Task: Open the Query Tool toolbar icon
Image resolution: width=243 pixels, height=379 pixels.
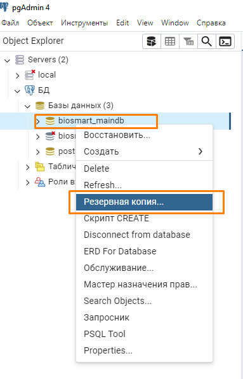Action: click(x=152, y=41)
